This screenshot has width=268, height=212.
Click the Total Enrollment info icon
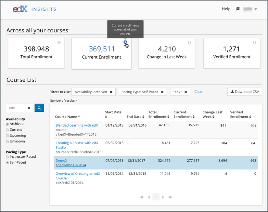click(59, 43)
